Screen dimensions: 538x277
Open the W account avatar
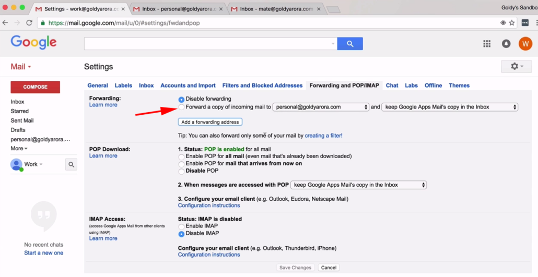(525, 43)
